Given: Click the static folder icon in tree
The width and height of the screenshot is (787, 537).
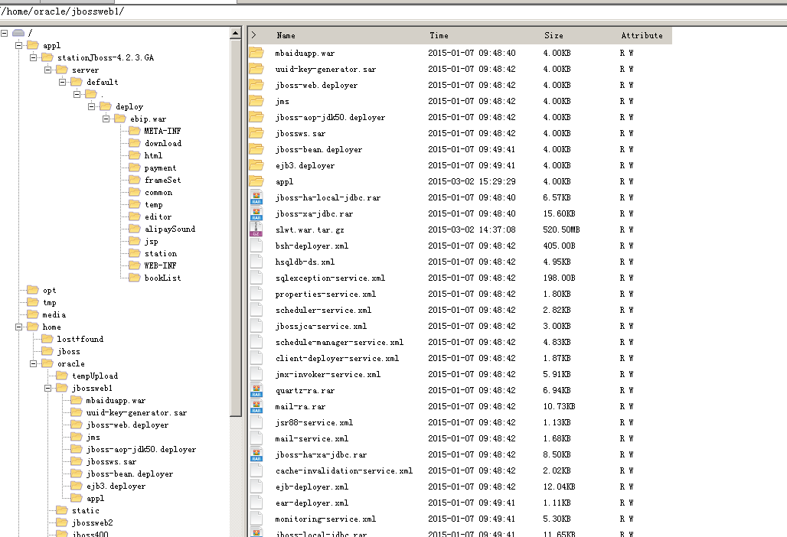Looking at the screenshot, I should point(62,510).
